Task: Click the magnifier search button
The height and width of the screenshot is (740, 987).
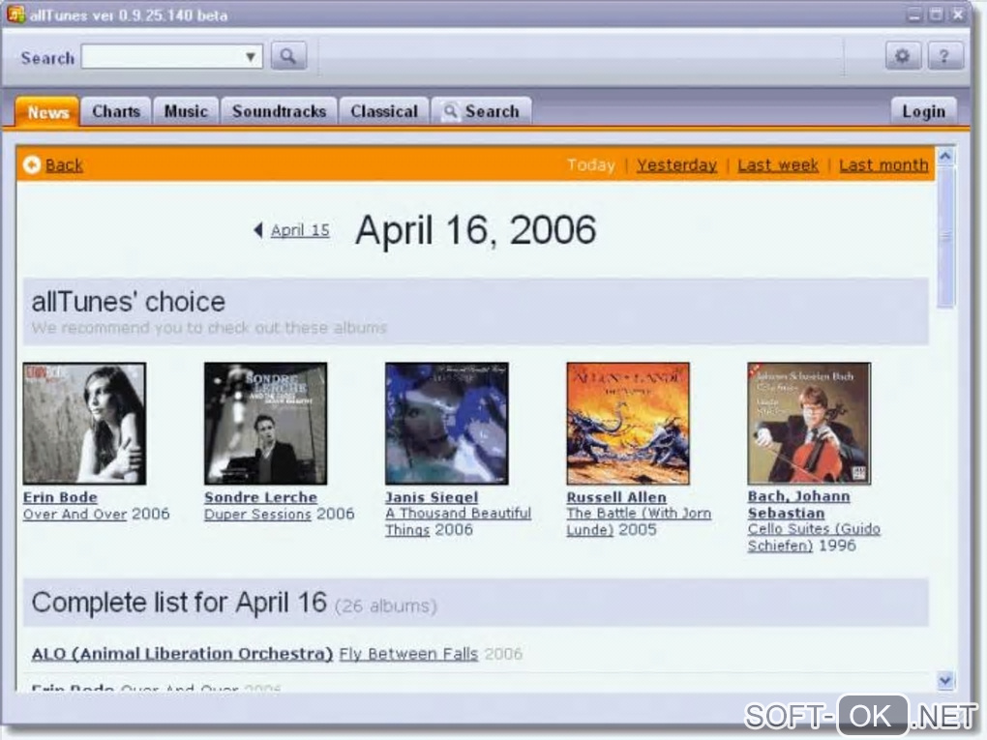Action: coord(288,57)
